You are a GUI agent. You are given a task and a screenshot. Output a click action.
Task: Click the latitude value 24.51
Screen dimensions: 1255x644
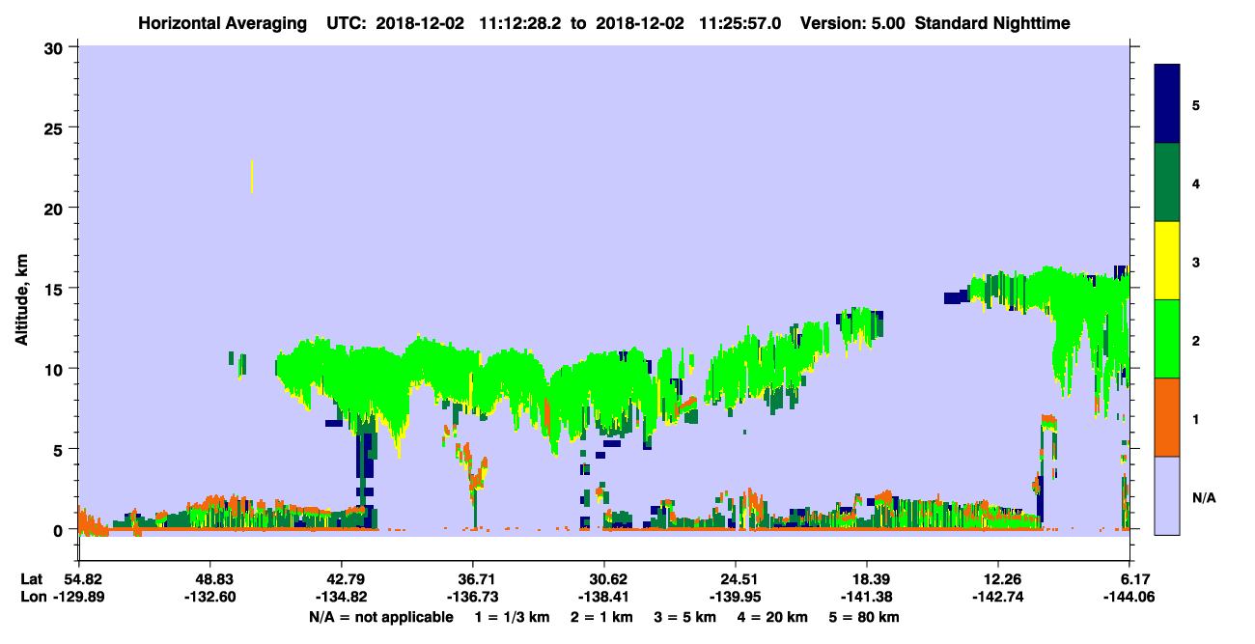point(736,579)
